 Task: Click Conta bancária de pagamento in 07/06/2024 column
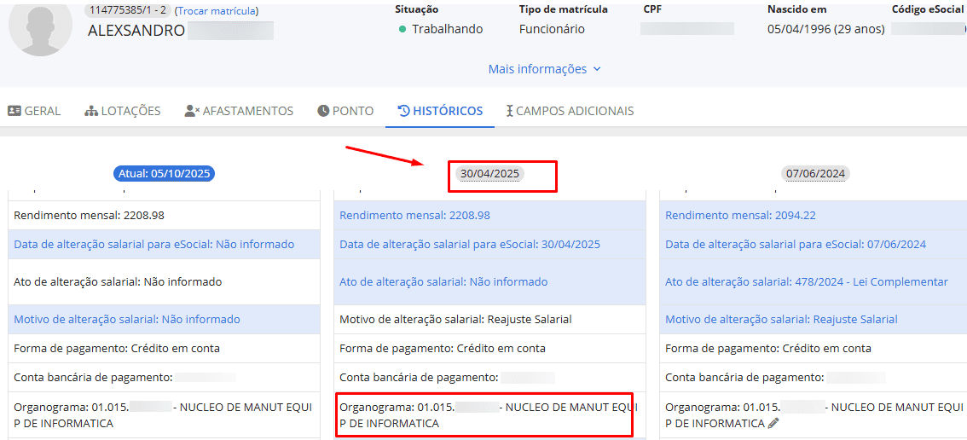click(x=814, y=377)
